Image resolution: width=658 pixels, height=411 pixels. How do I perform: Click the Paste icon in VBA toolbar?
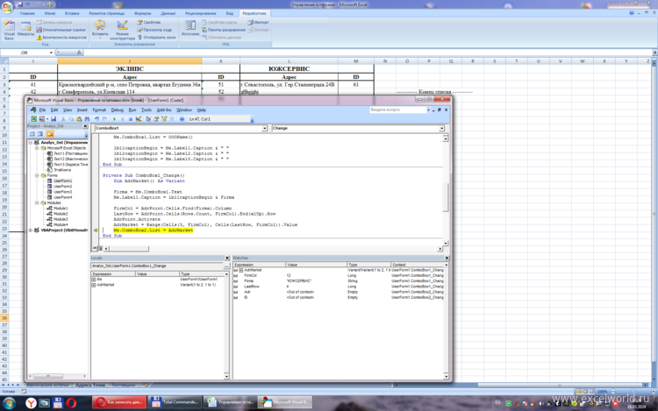[x=79, y=119]
